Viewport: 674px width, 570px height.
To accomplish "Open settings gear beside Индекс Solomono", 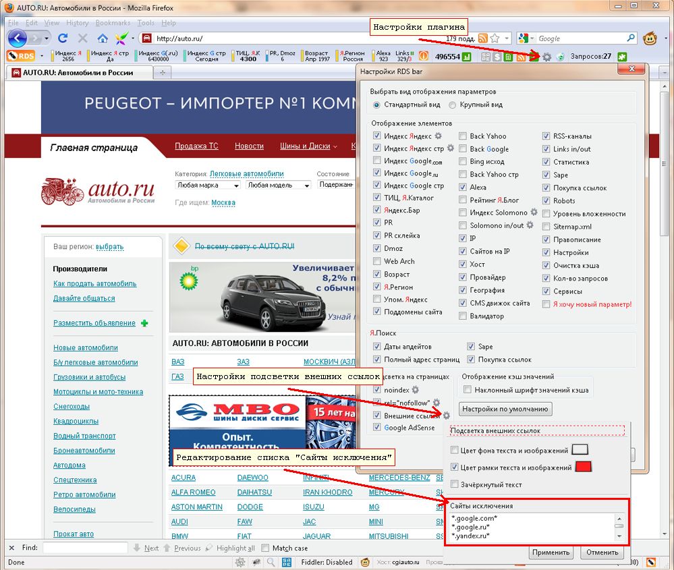I will [534, 212].
